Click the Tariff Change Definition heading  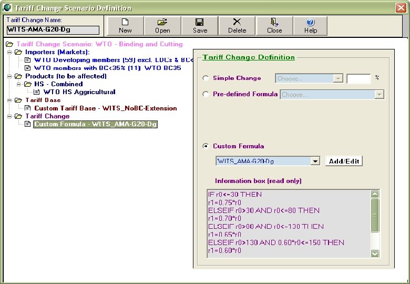click(249, 57)
